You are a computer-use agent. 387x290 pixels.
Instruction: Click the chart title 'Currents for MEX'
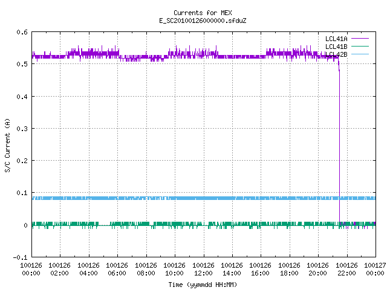click(203, 13)
